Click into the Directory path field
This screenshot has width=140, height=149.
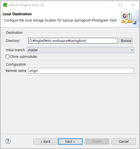click(x=73, y=41)
